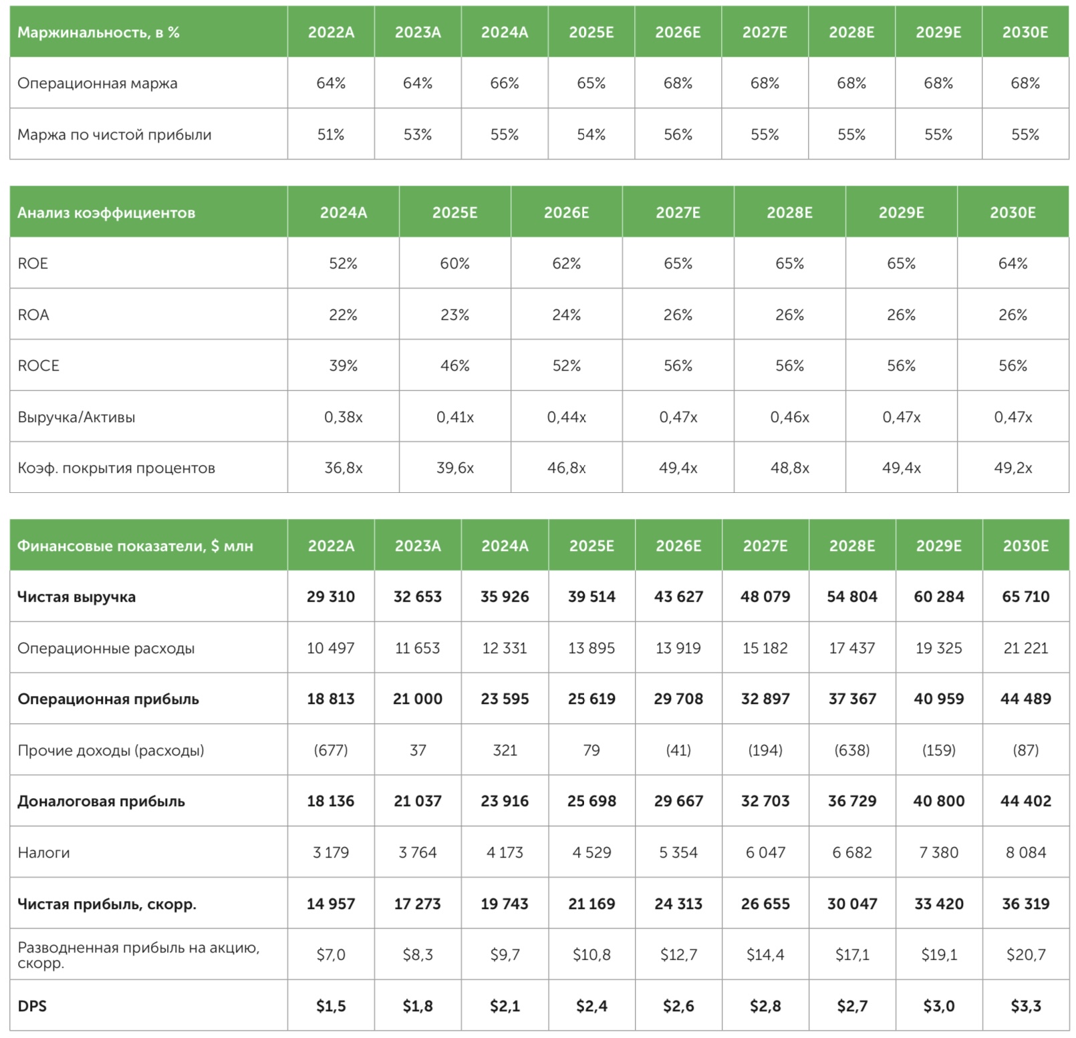Select the "Налоги" row label

pyautogui.click(x=43, y=853)
